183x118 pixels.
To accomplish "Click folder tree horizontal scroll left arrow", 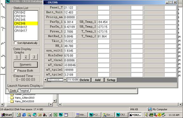I will click(x=2, y=104).
